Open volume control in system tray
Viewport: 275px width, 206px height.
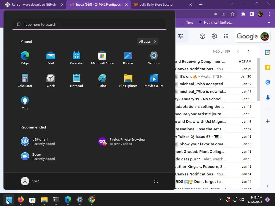tap(242, 200)
